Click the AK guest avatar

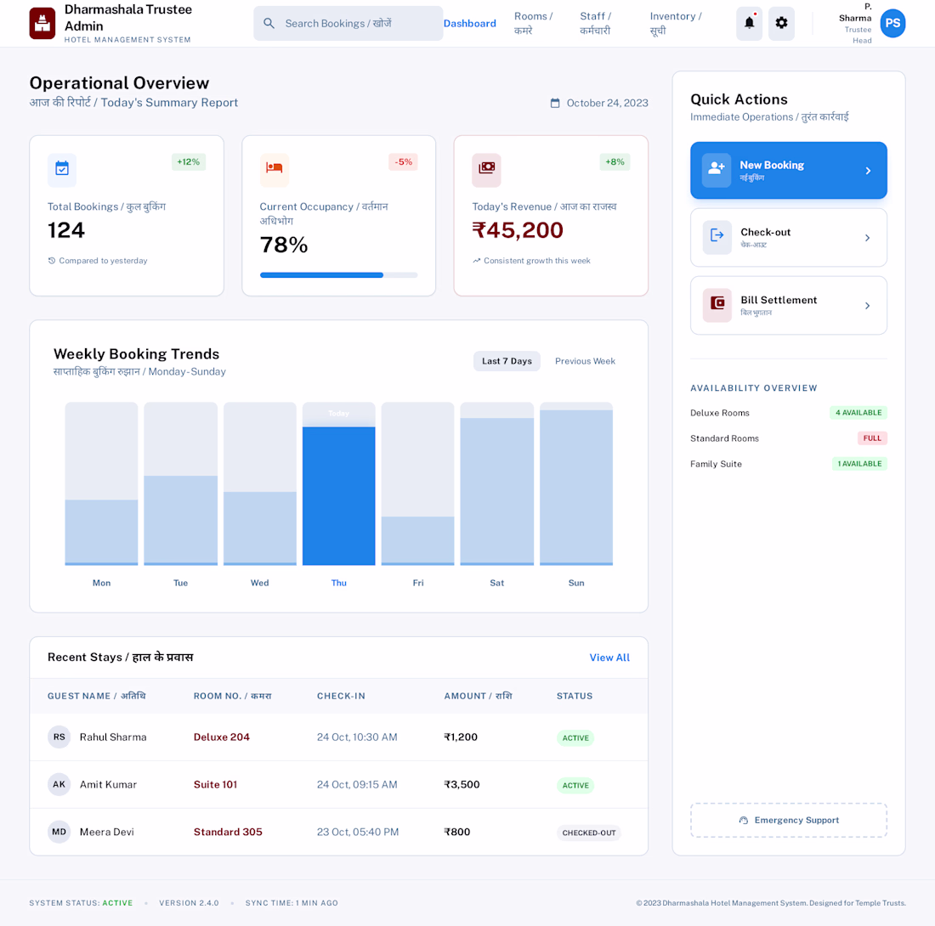[x=59, y=784]
